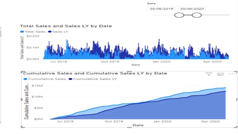Screen dimensions: 238x134
Task: Click the end date field 30/04/2020
Action: pyautogui.click(x=192, y=9)
